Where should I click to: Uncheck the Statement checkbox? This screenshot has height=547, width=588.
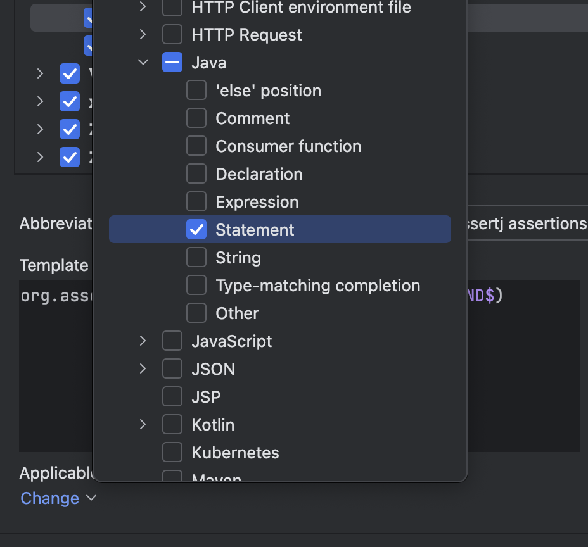pyautogui.click(x=196, y=230)
